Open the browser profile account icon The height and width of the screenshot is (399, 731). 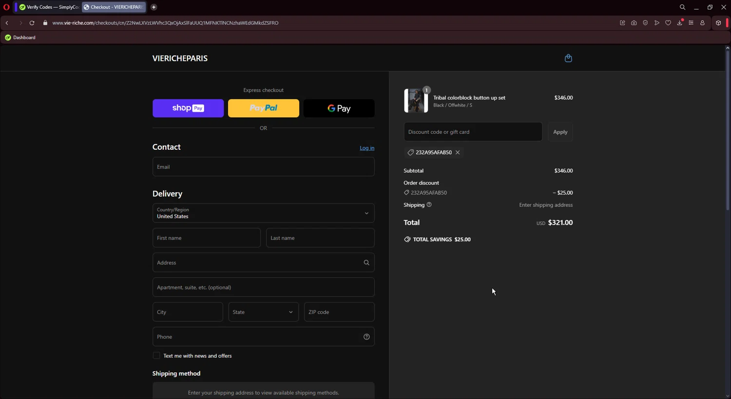tap(702, 23)
